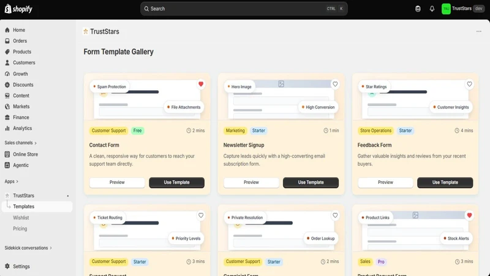Click the Discounts icon in the sidebar
This screenshot has height=276, width=490.
pyautogui.click(x=7, y=85)
